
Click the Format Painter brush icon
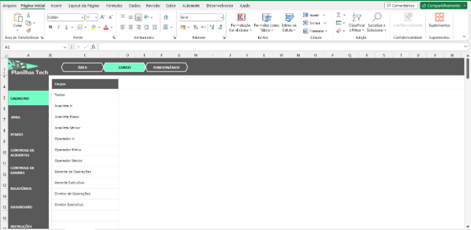[x=28, y=30]
